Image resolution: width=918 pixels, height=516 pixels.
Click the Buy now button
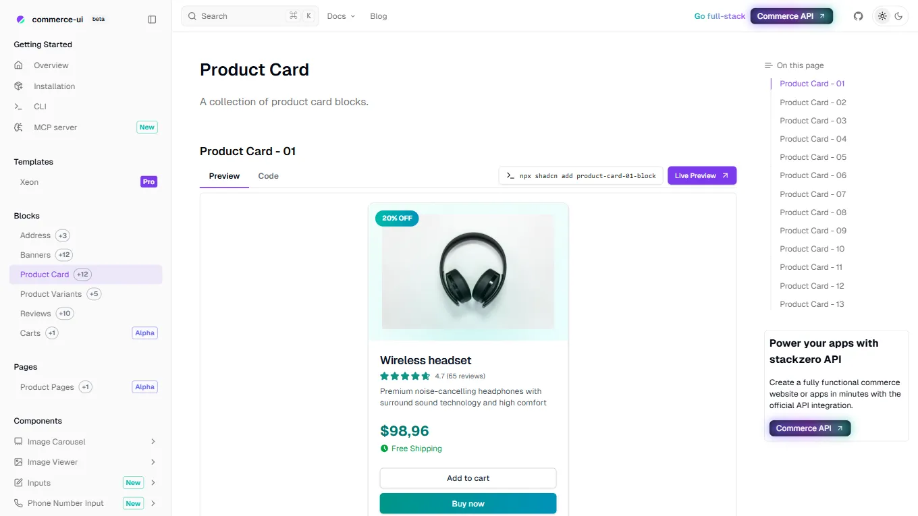tap(468, 503)
